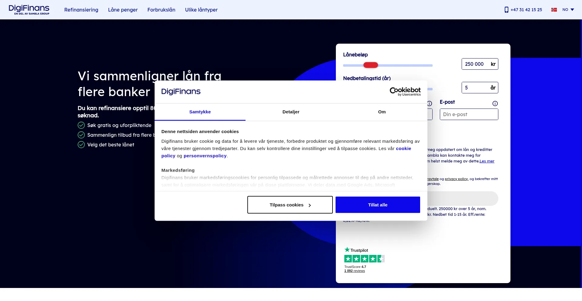Screen dimensions: 582x301
Task: Click the Denne nettsiden anvender cookies heading
Action: (200, 132)
